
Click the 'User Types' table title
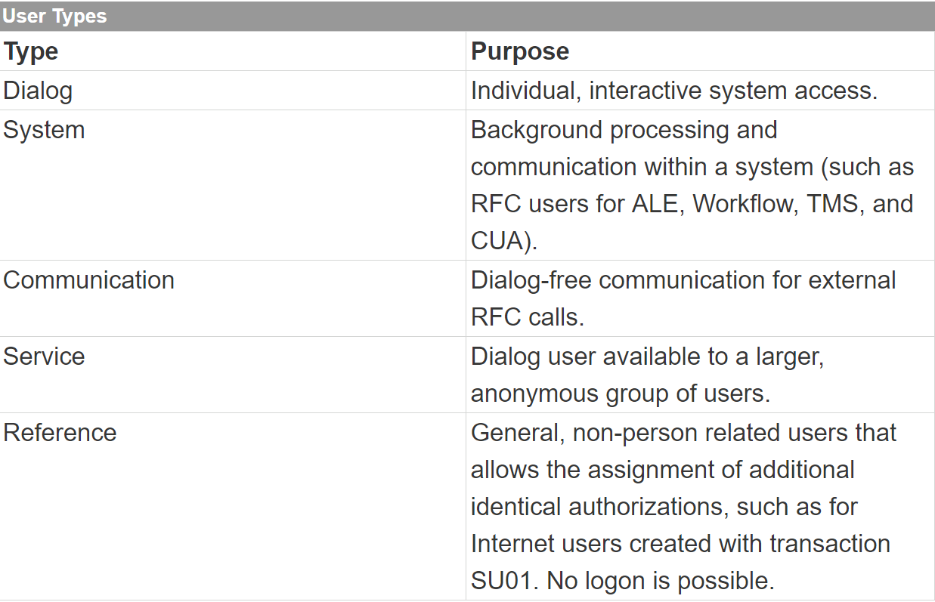tap(54, 16)
